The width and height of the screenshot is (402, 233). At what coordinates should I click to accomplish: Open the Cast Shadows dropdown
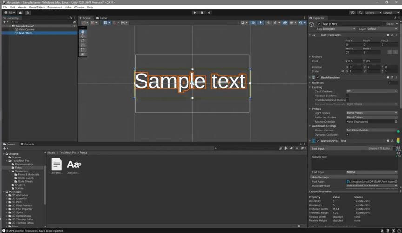(371, 91)
